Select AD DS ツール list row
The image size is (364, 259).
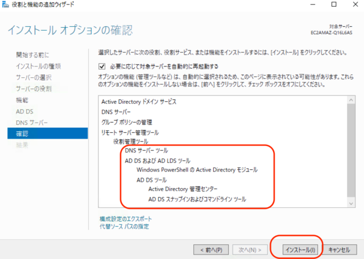151,180
